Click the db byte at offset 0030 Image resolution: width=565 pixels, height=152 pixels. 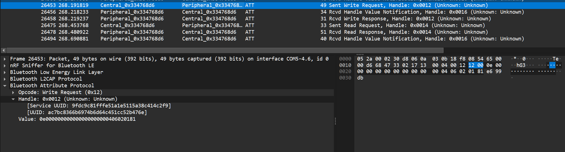coord(360,78)
